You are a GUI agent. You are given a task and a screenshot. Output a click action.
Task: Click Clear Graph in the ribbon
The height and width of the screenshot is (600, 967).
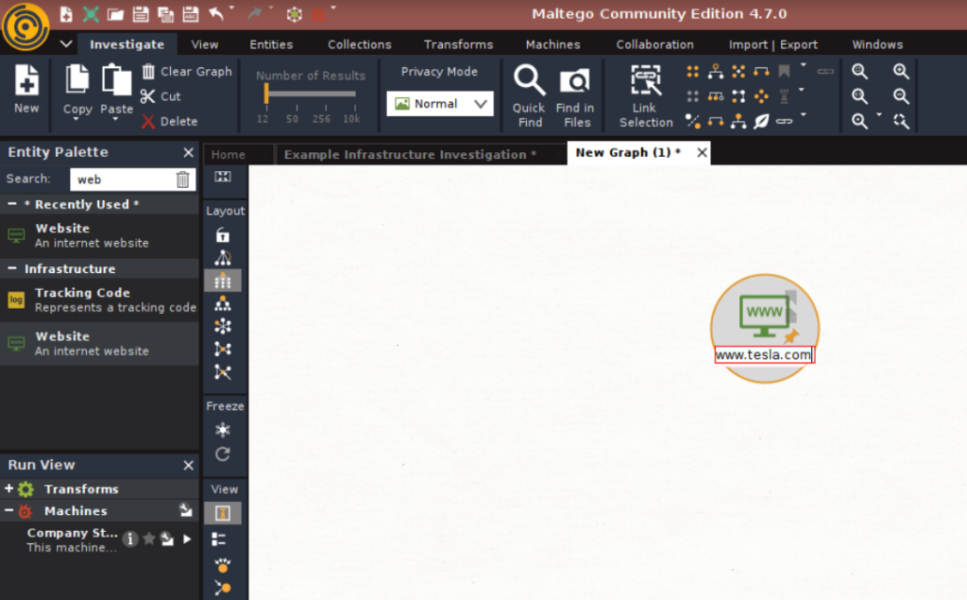pos(187,72)
